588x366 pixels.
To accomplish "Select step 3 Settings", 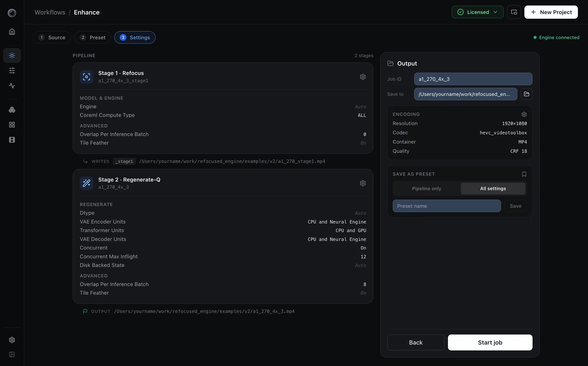I will [135, 37].
